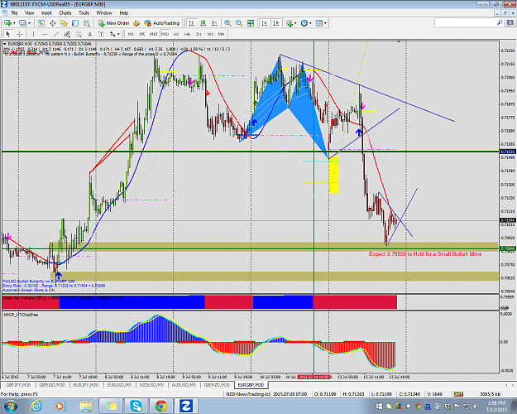Select the 'Expect 0.70850 to Hold' chart text

[x=425, y=254]
